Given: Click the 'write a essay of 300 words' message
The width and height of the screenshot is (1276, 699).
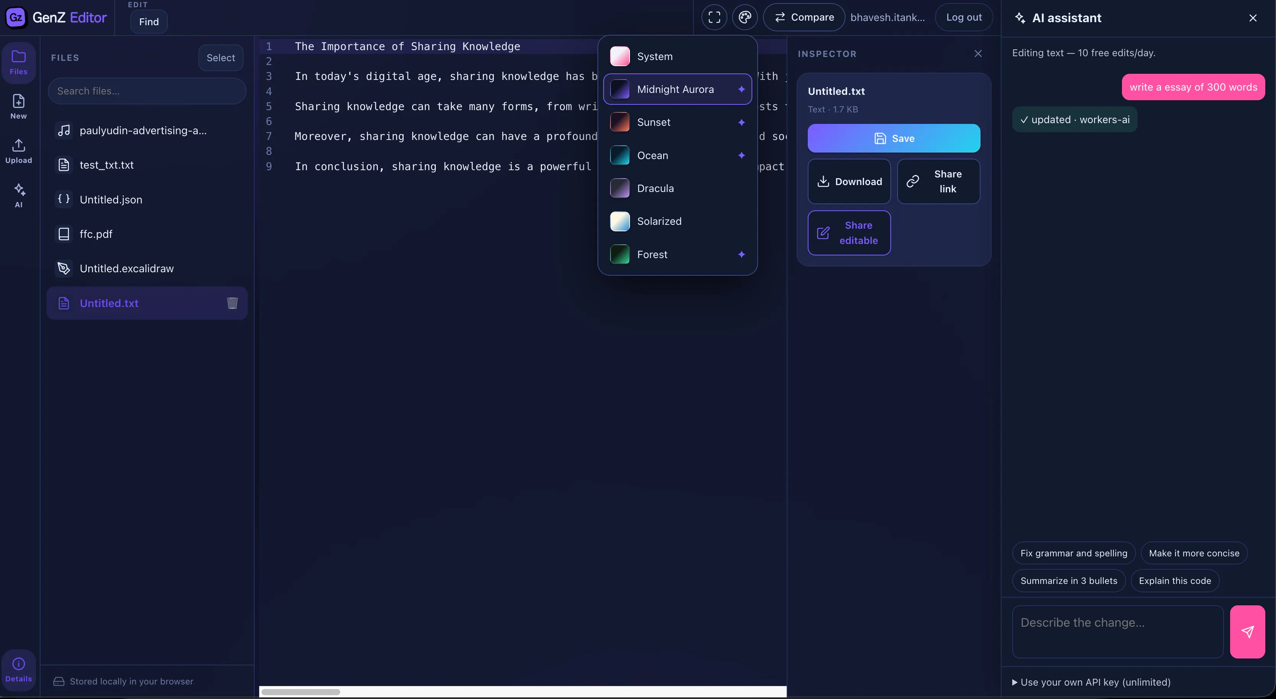Looking at the screenshot, I should point(1193,87).
